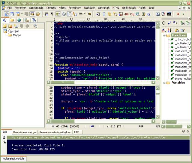Screen dimensions: 192x163
Task: Switch to the folder tab in sidebar
Action: tap(12, 20)
